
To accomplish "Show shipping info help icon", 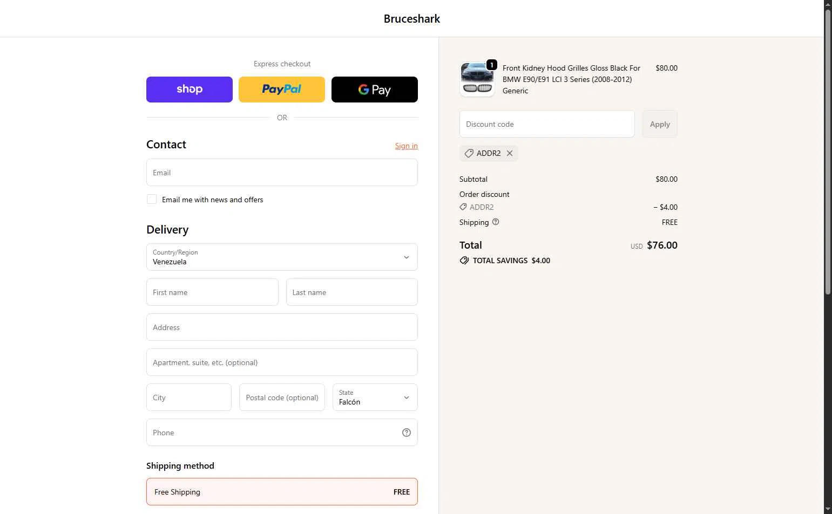I will point(496,222).
